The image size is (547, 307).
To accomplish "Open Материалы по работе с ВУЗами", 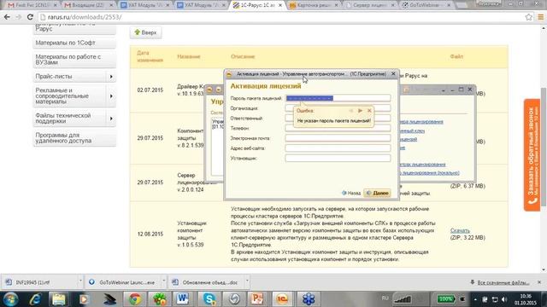I will 74,60.
